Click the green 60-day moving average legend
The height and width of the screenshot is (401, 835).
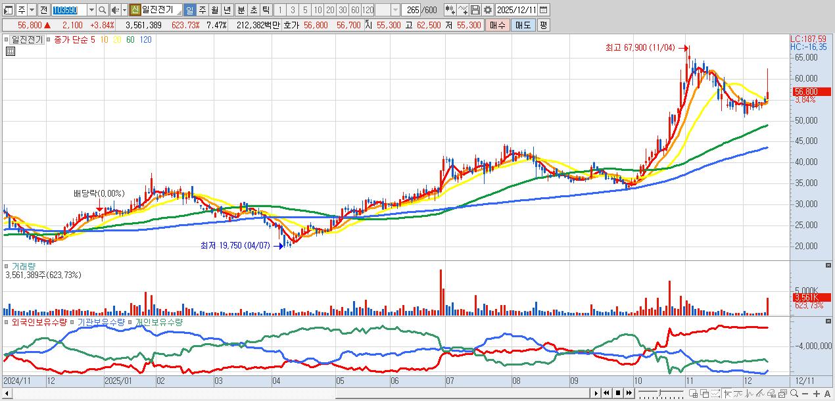pyautogui.click(x=130, y=39)
